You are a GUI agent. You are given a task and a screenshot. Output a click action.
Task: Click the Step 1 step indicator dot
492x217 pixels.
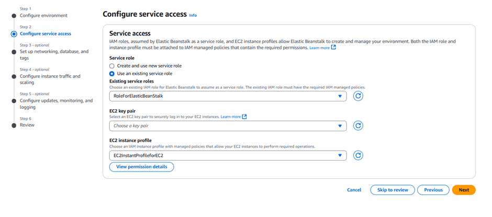click(x=14, y=16)
